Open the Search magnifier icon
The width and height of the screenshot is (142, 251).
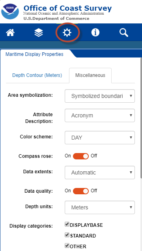pyautogui.click(x=124, y=33)
